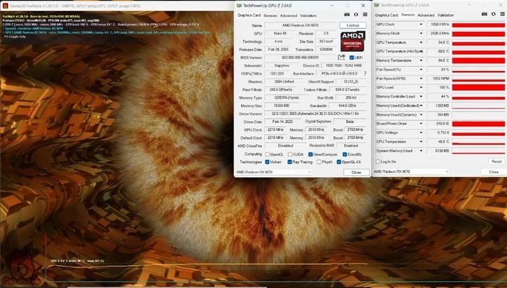Open the GPU selector combo box in the Graphics Card window

pyautogui.click(x=273, y=172)
